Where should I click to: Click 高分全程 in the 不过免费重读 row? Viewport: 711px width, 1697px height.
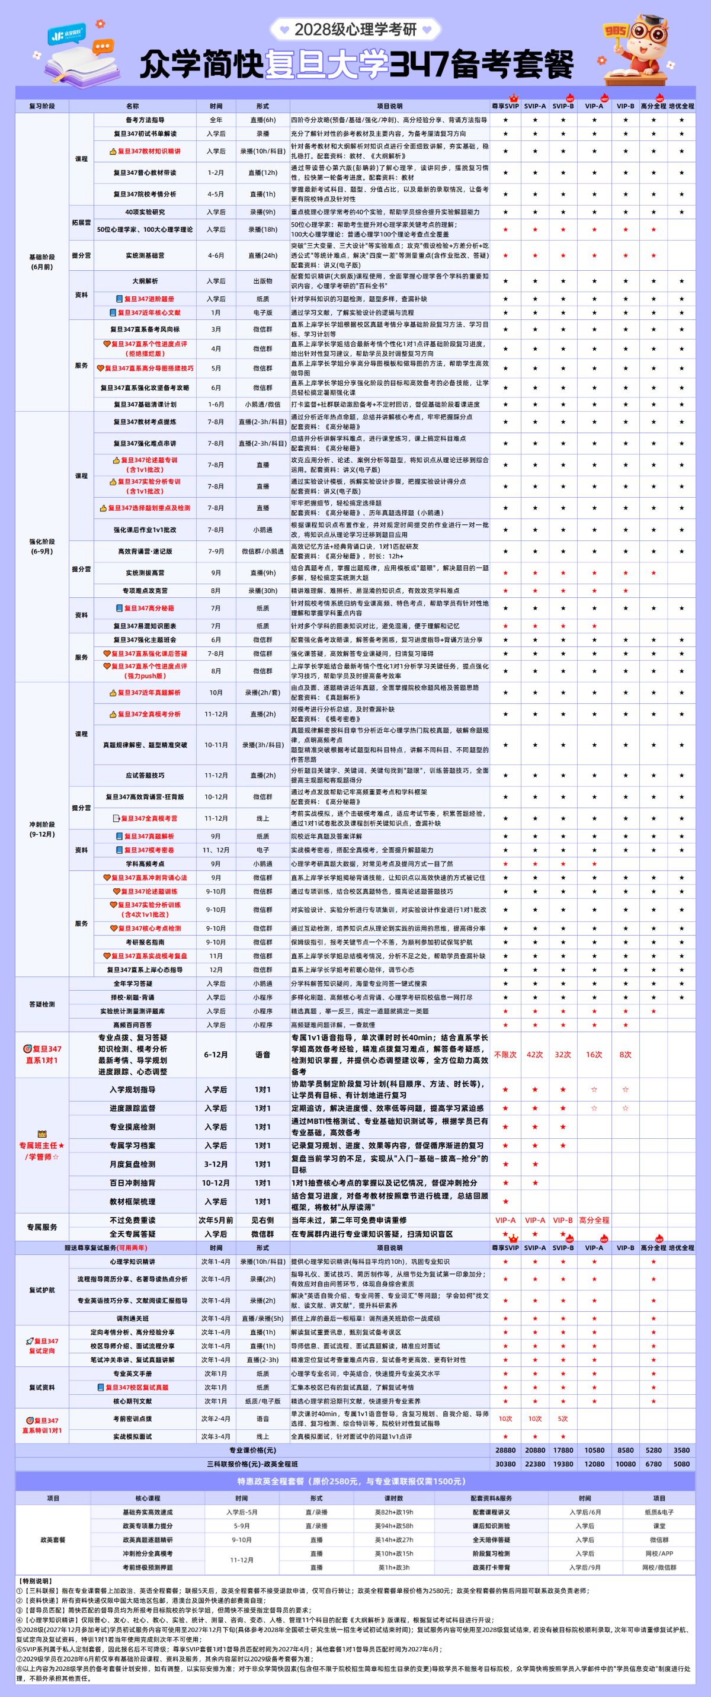(594, 1220)
